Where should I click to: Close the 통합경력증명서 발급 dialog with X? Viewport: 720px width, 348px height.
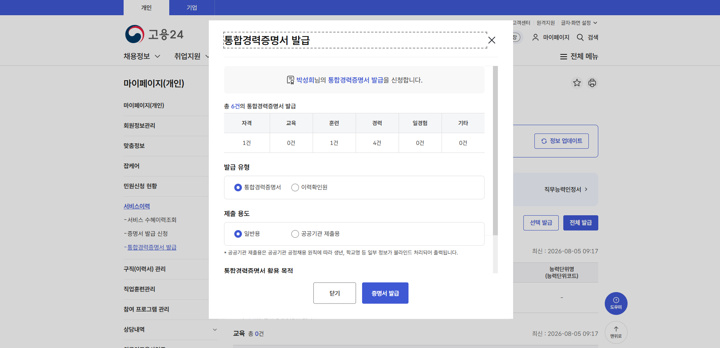(491, 40)
